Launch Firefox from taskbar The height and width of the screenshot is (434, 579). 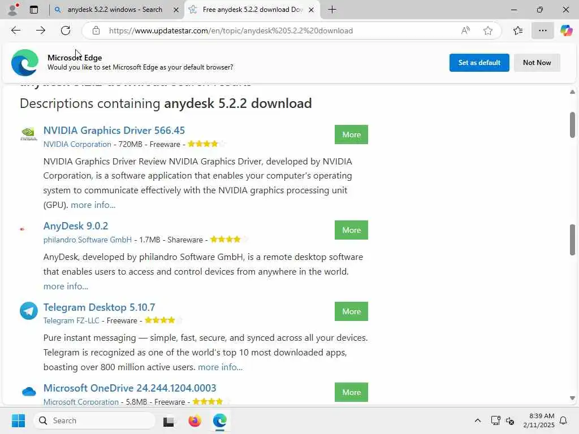195,420
